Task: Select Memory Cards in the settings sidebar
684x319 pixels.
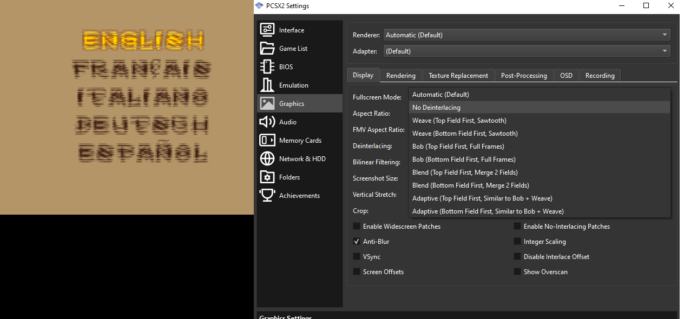Action: tap(300, 140)
